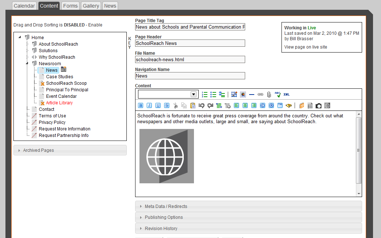Select Principal To Principal page
Viewport: 381px width, 238px height.
(67, 90)
